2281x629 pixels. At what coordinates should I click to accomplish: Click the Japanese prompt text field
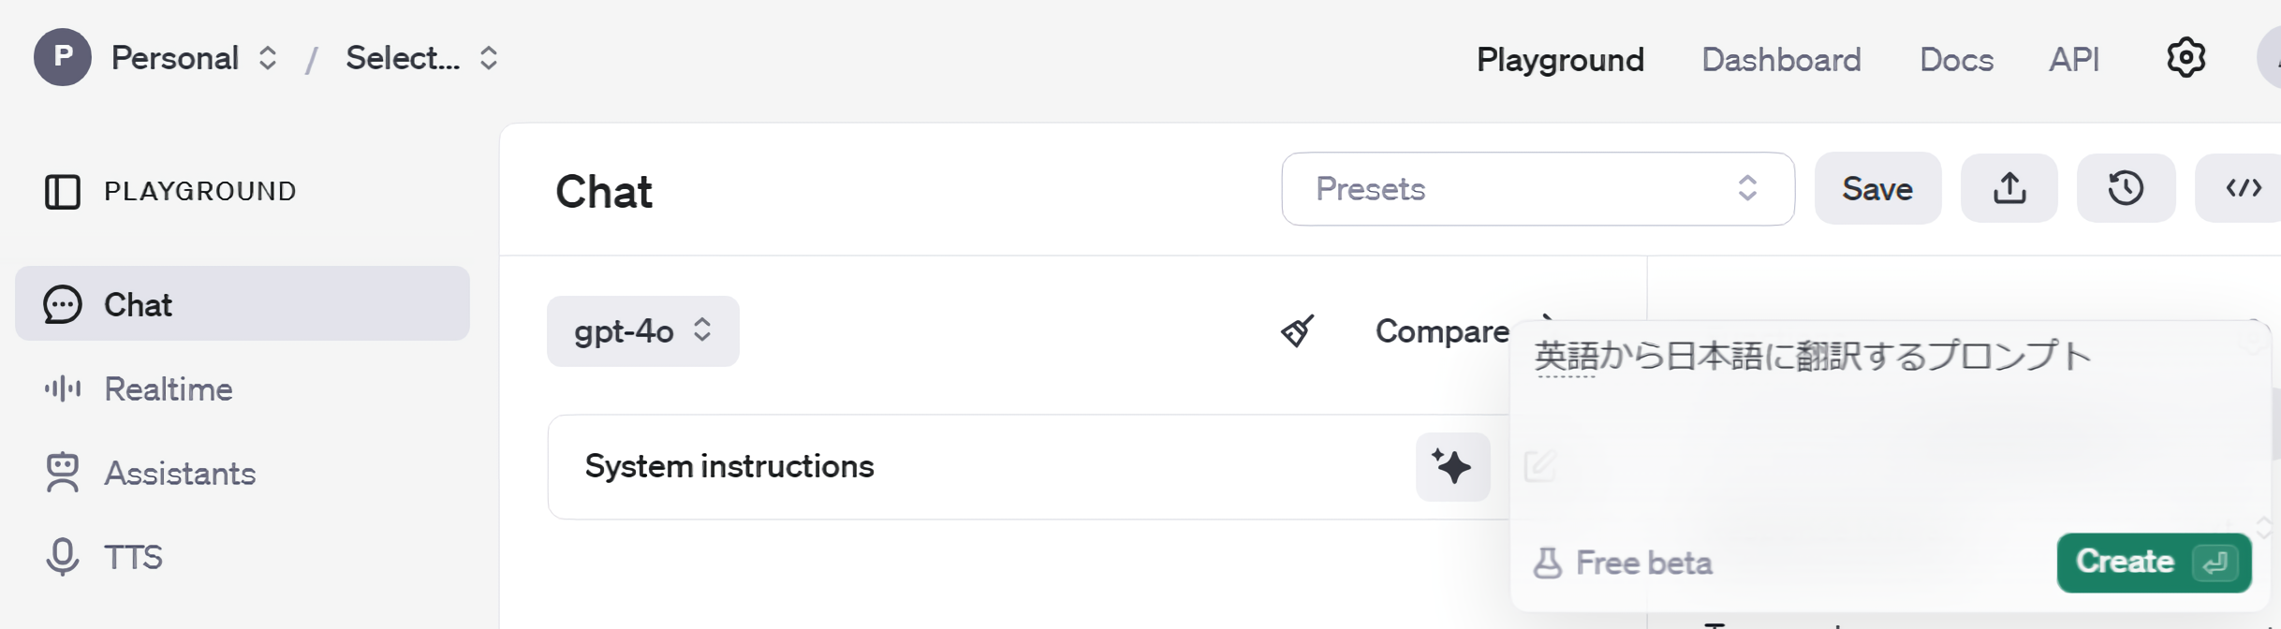click(x=1863, y=393)
